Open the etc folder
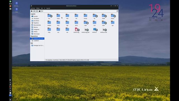The image size is (179, 101). 76,17
